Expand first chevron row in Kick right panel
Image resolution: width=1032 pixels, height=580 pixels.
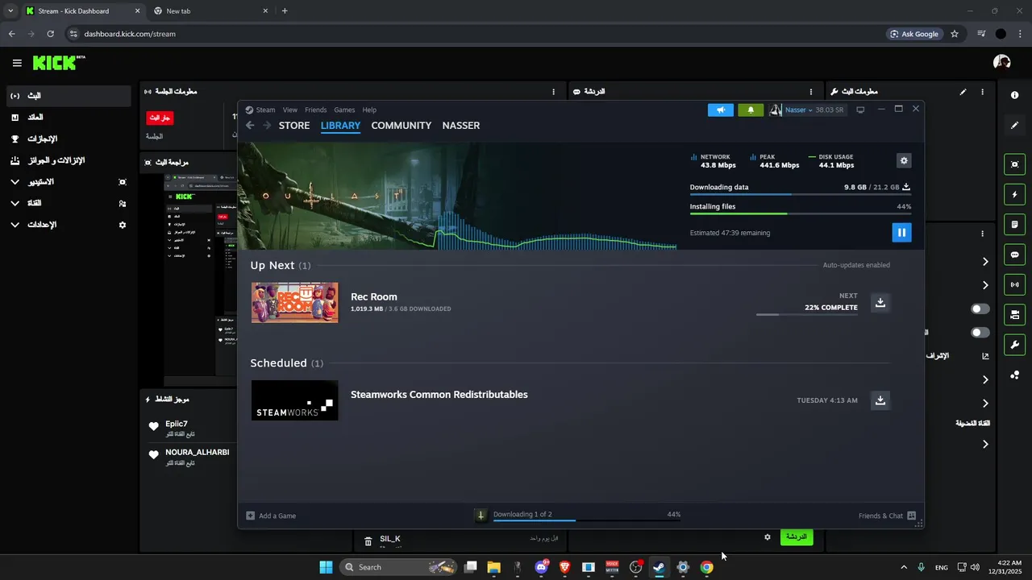point(985,262)
